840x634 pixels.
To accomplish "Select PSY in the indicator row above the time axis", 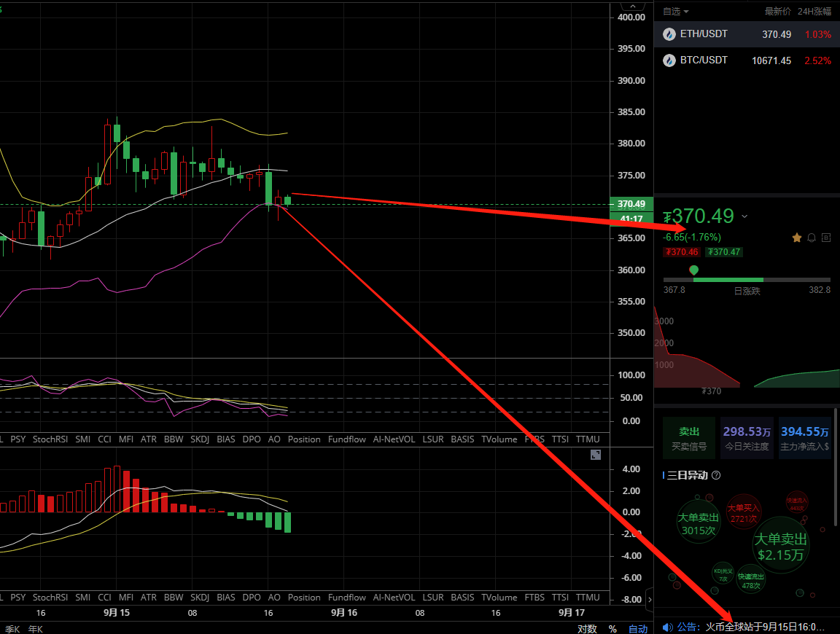I will [17, 597].
